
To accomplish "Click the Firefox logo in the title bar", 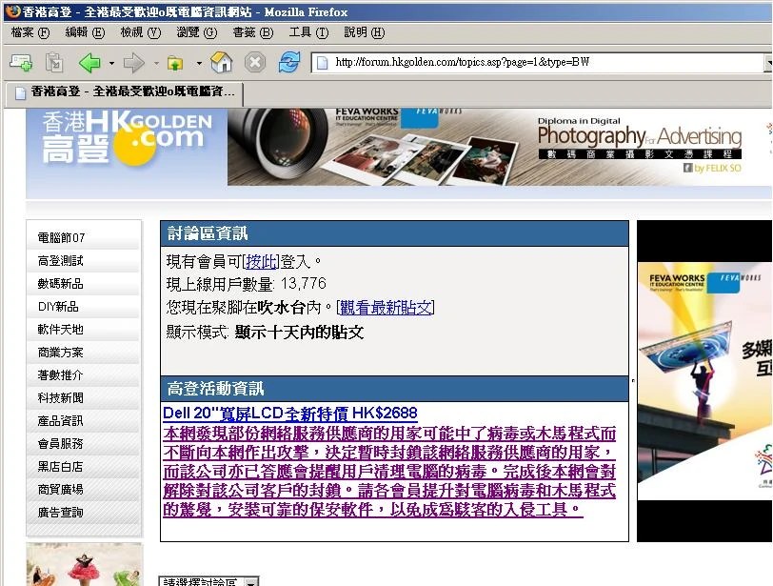I will (12, 10).
